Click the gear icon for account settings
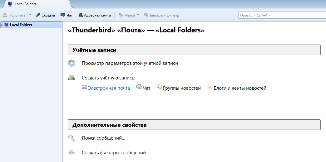Viewport: 326px width, 162px height. 72,63
